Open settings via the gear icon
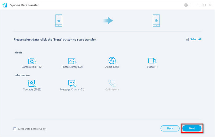The image size is (215, 137). click(x=186, y=5)
